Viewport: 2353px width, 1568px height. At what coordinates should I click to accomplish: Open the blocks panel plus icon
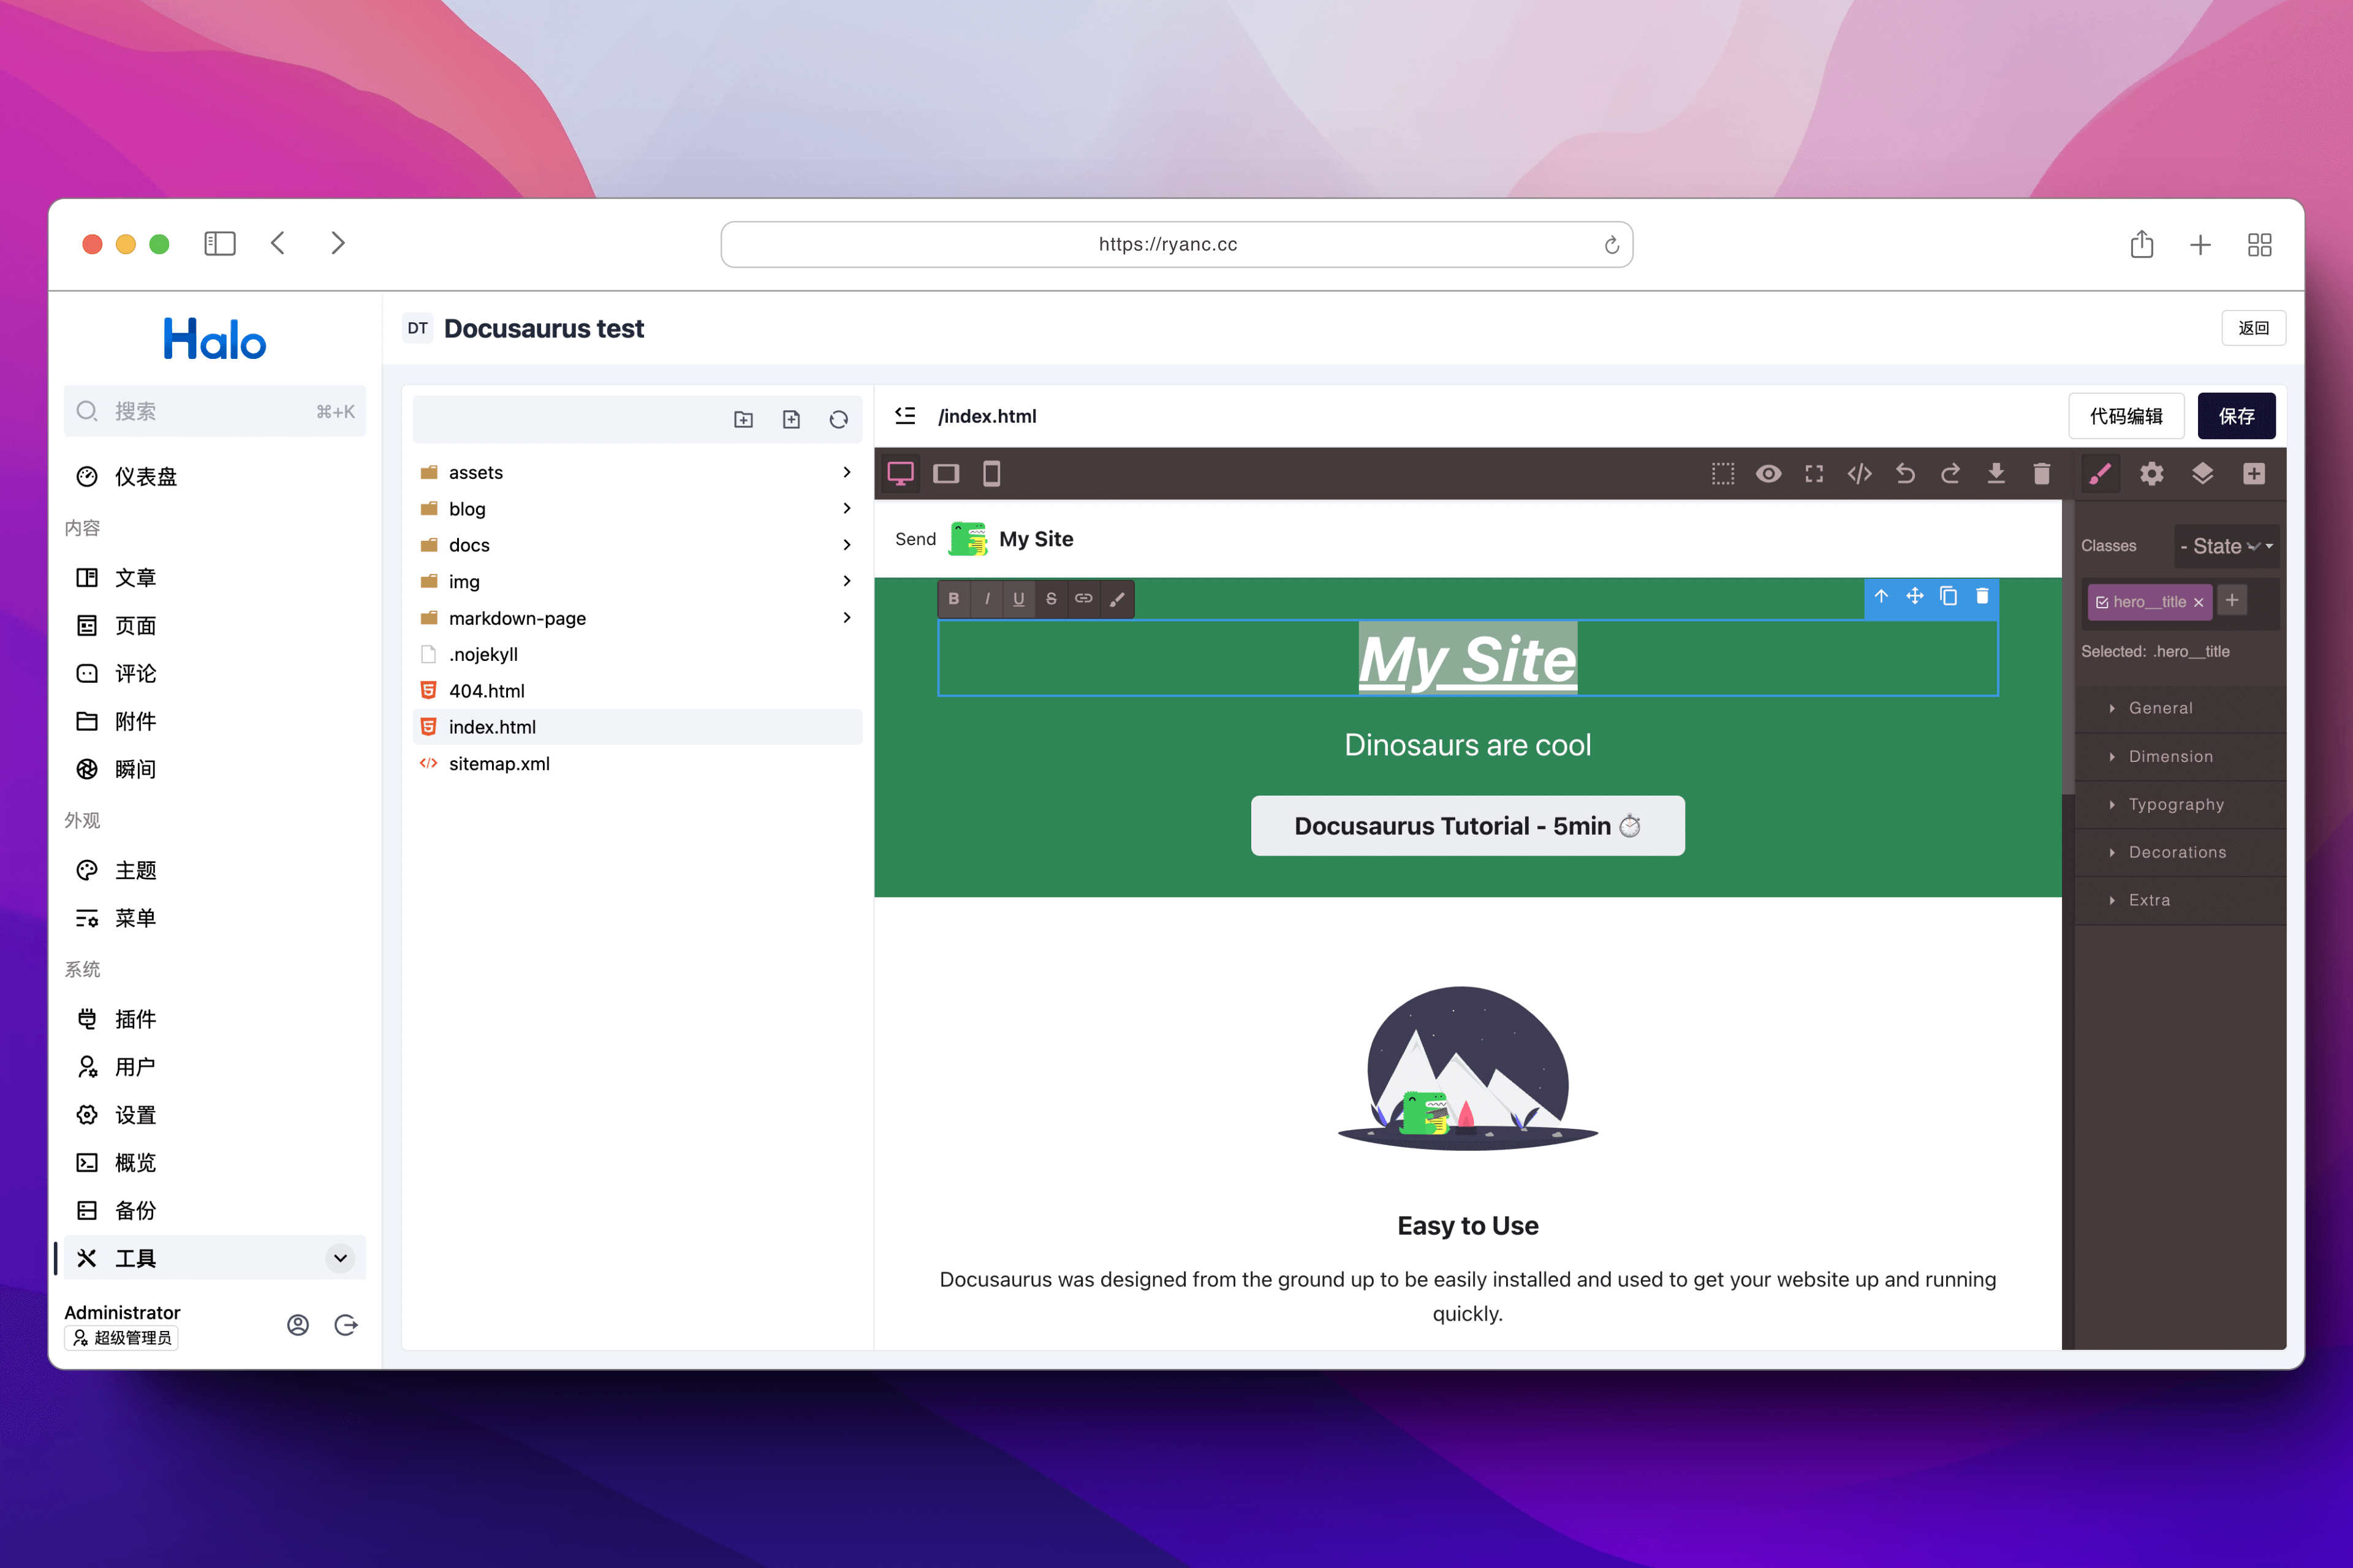[x=2253, y=474]
